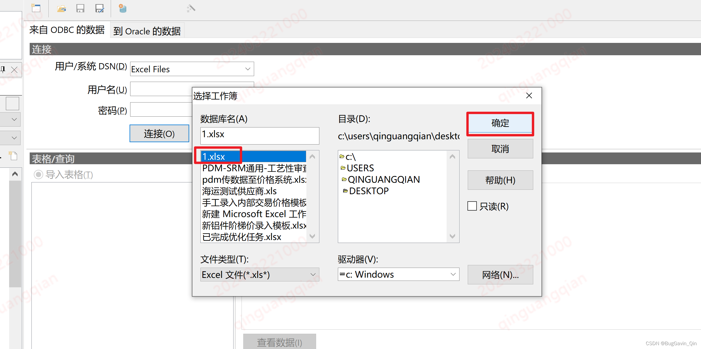Select the DESKTOP folder
The width and height of the screenshot is (701, 349).
pyautogui.click(x=366, y=191)
